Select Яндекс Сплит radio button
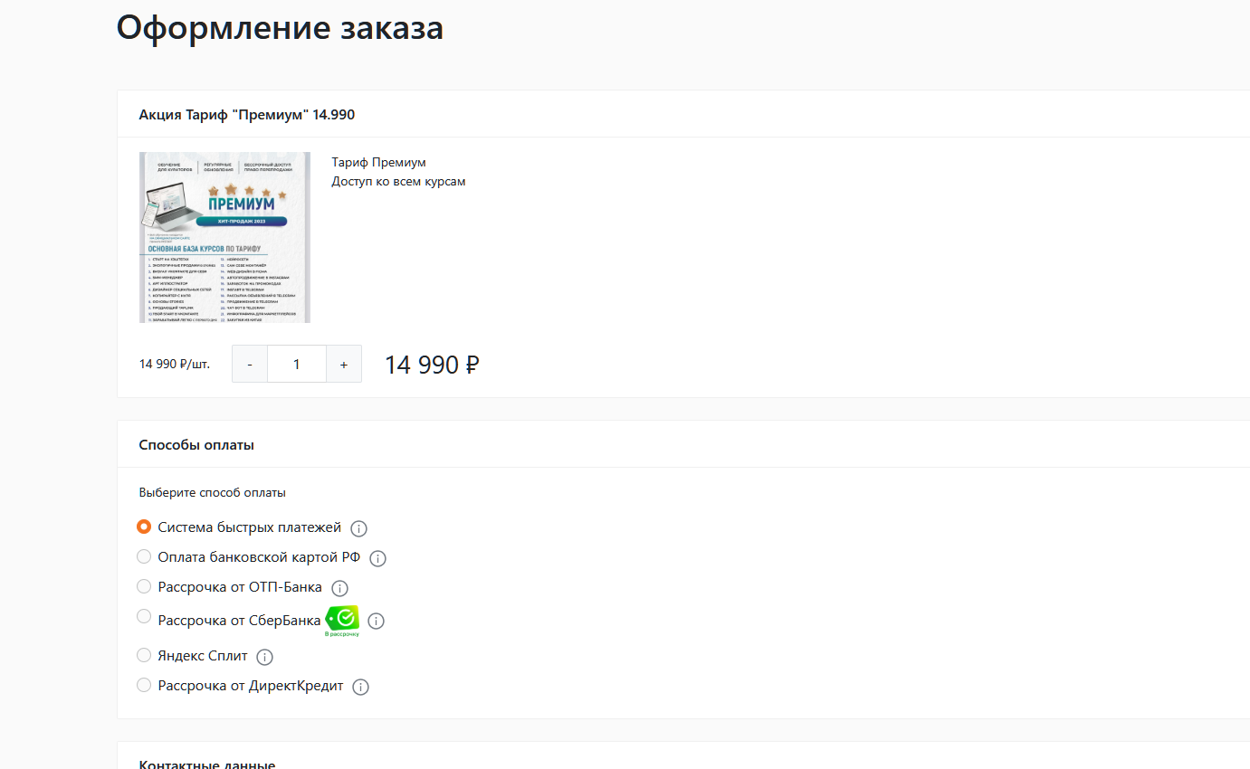 [x=144, y=655]
